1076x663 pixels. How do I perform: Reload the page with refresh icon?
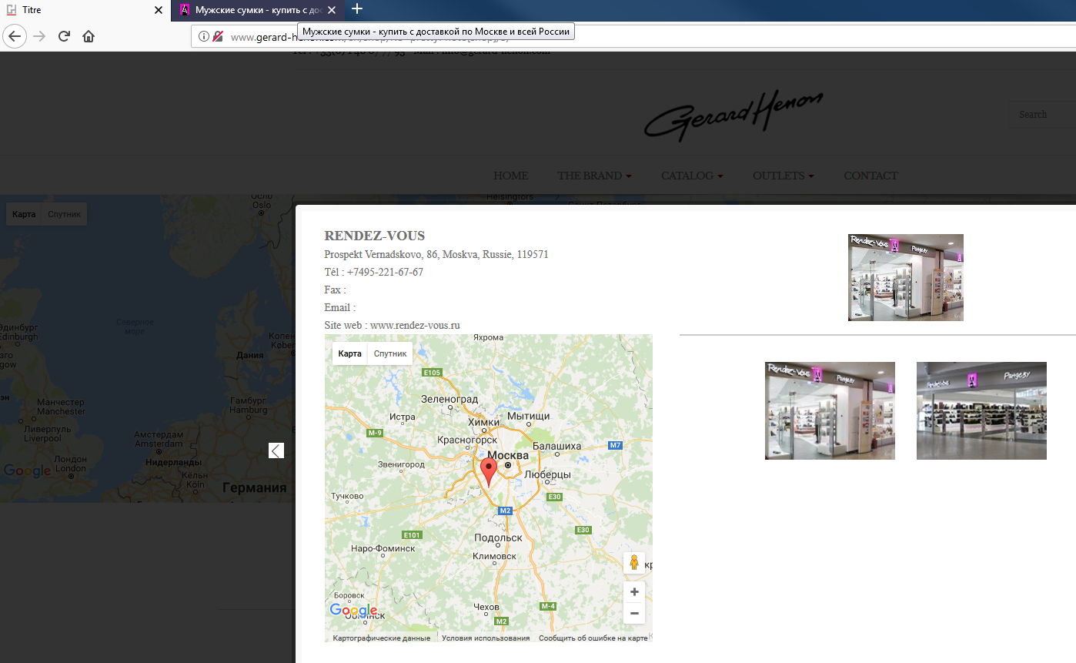coord(64,36)
